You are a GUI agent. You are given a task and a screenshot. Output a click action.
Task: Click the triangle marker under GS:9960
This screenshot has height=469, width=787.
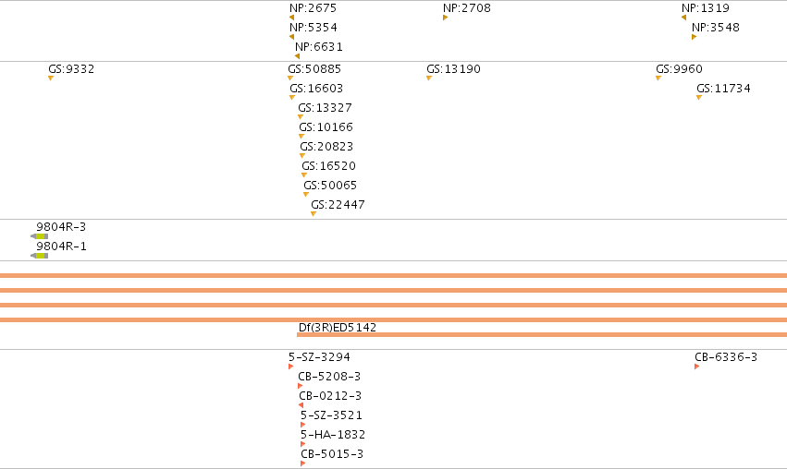click(658, 78)
